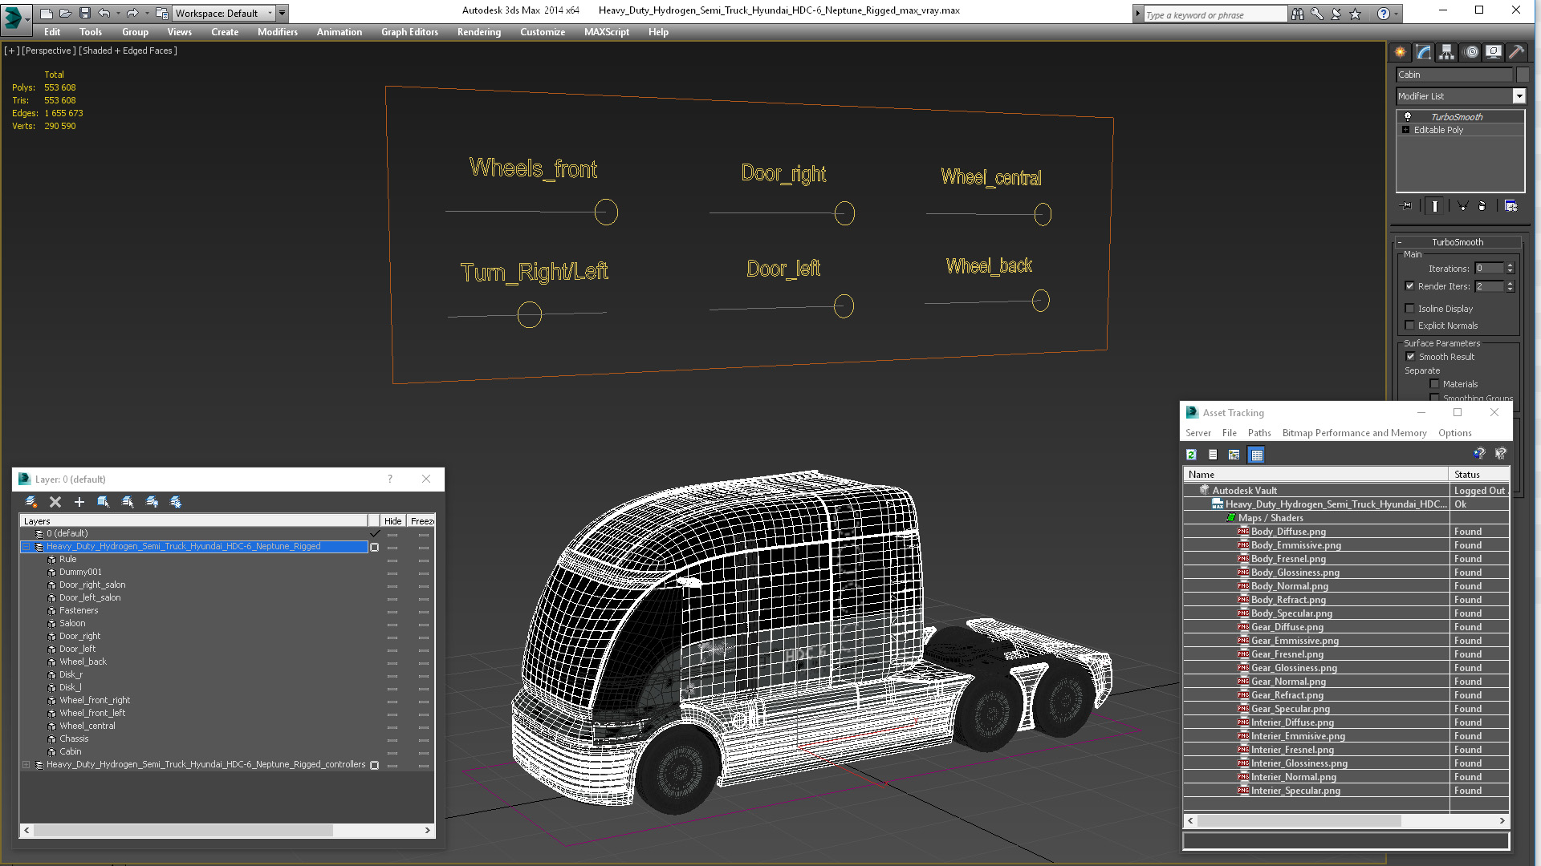Screen dimensions: 1541x866
Task: Open the Help question mark icon
Action: [1384, 14]
